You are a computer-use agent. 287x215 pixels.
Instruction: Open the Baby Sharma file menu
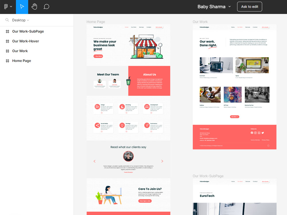(x=214, y=7)
